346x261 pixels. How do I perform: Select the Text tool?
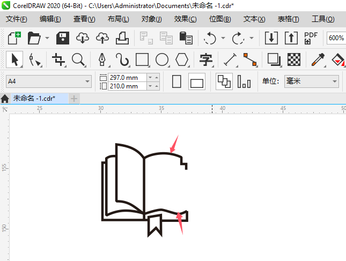click(205, 59)
